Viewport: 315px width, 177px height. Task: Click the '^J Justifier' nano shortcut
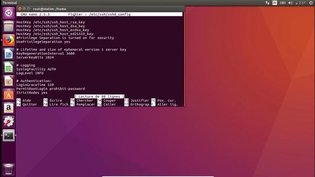(x=137, y=100)
